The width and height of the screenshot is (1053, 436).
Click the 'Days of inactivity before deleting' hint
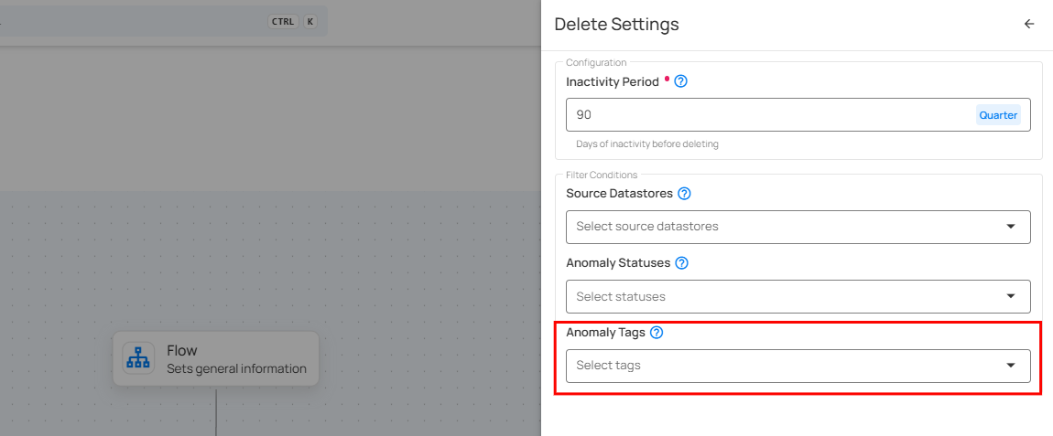point(647,144)
